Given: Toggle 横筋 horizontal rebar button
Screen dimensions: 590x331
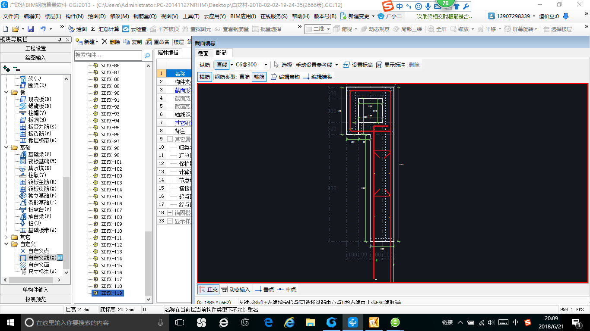Looking at the screenshot, I should tap(205, 77).
